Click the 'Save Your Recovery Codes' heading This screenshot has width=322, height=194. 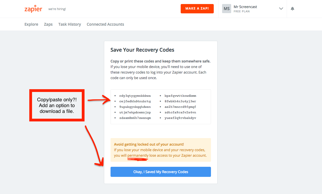tap(142, 50)
